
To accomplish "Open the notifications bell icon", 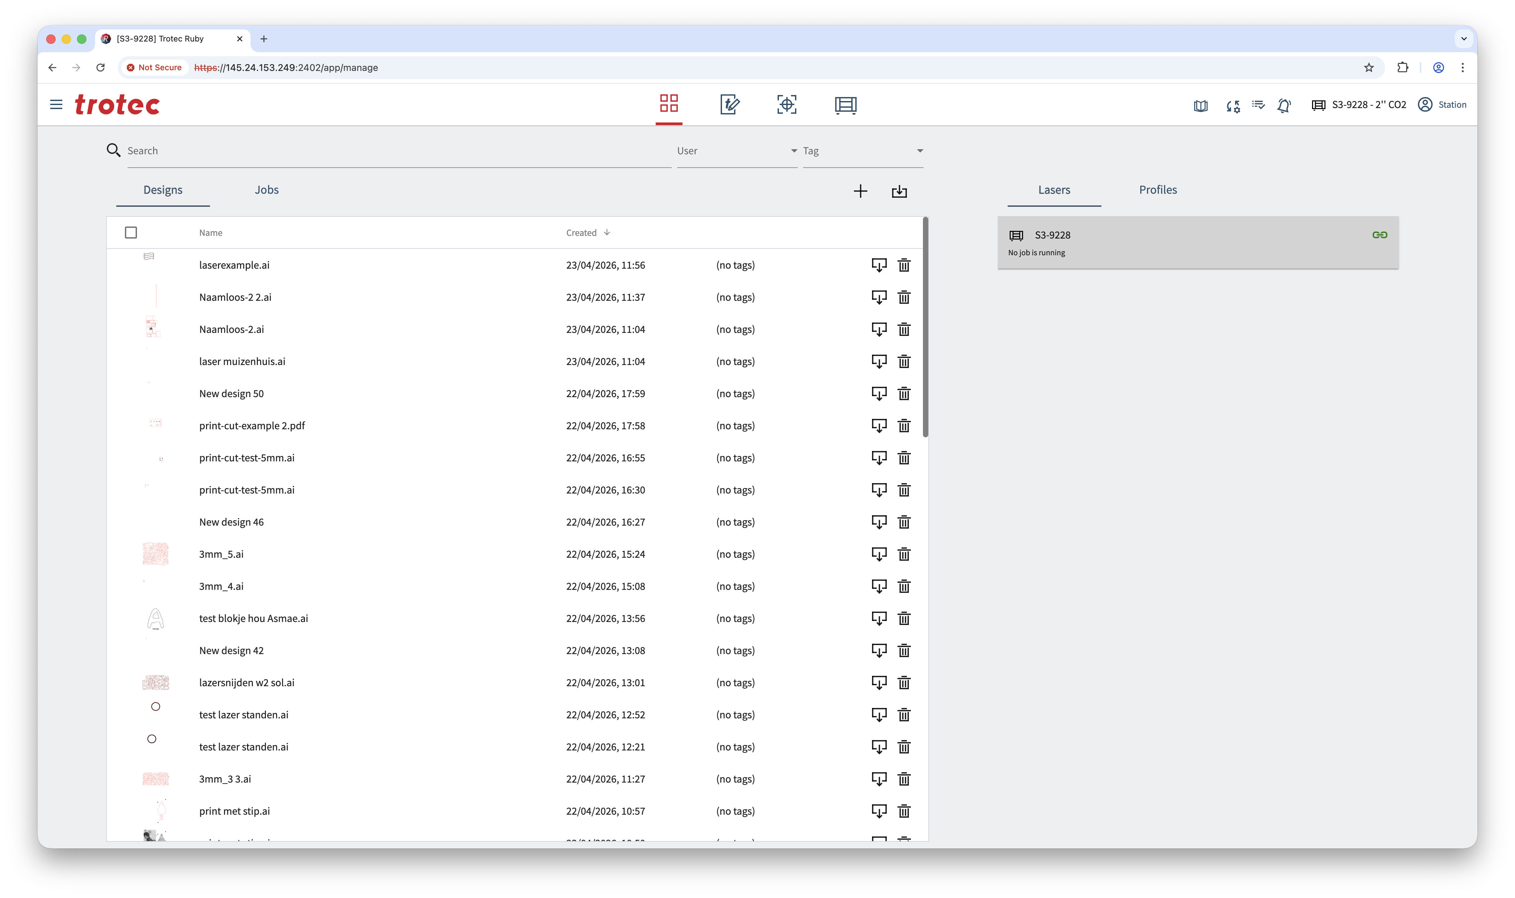I will point(1284,105).
